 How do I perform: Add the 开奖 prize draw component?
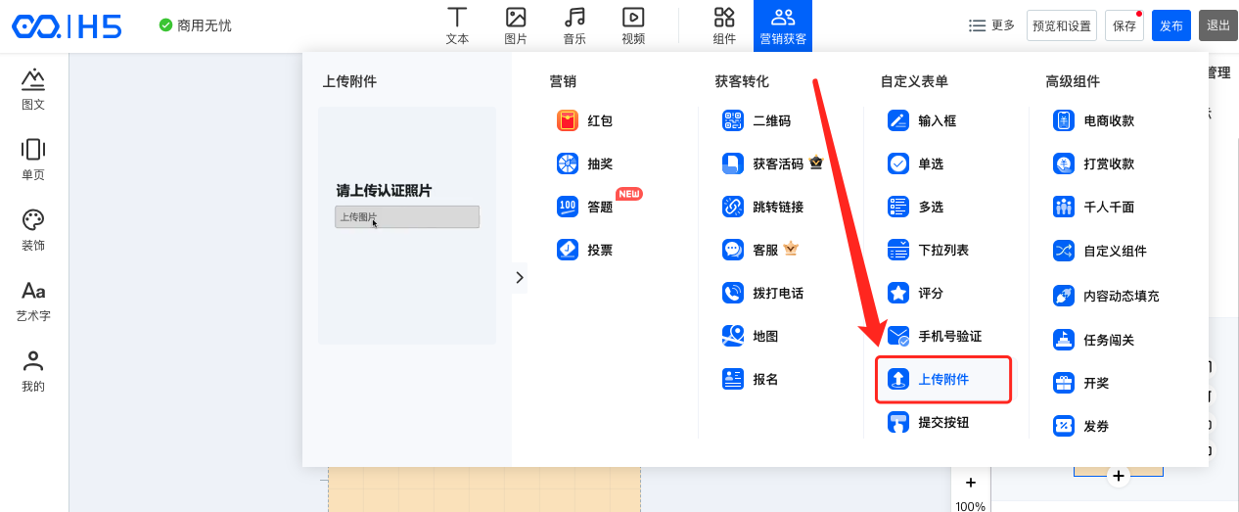pos(1082,383)
